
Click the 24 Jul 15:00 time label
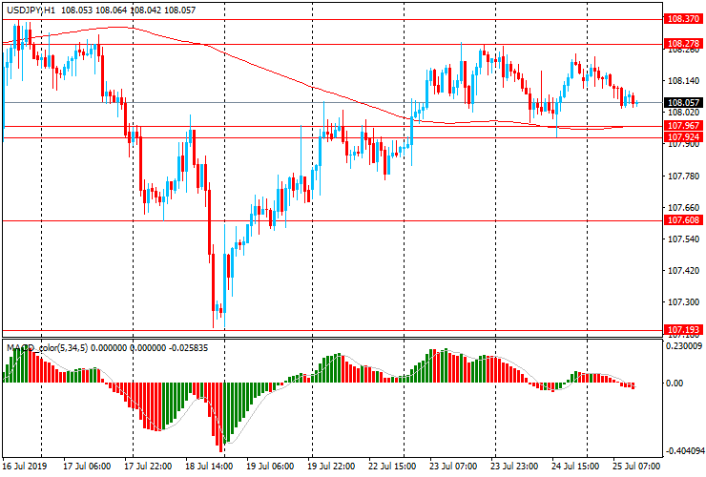coord(575,466)
